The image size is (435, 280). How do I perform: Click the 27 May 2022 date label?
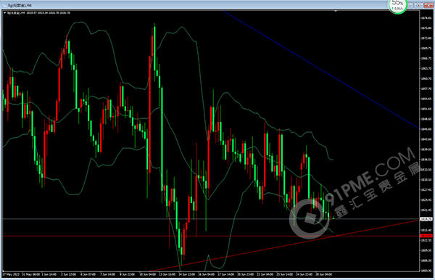click(x=11, y=274)
